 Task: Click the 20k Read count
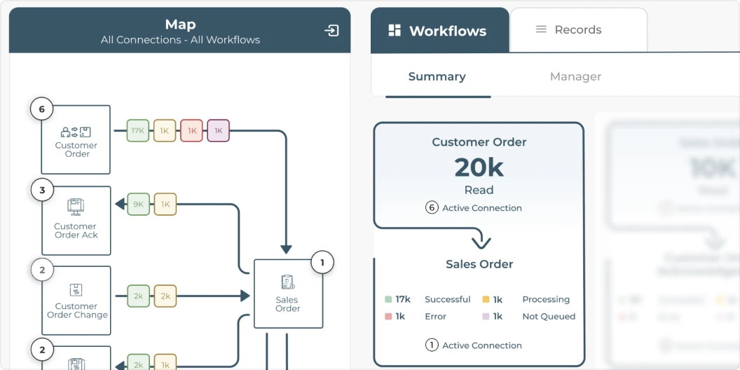(x=479, y=167)
